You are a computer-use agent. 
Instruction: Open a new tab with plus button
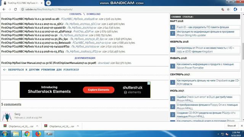pyautogui.click(x=48, y=3)
